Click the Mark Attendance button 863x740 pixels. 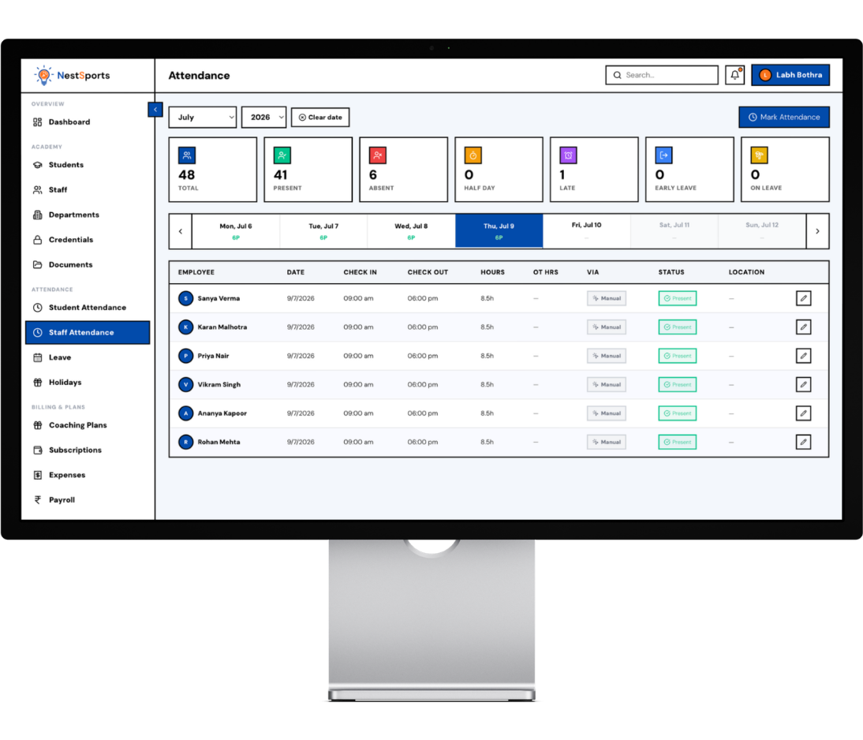pos(784,118)
